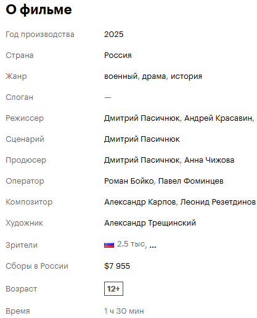257x318 pixels.
Task: Click the 2.5 тыс viewers count
Action: click(x=131, y=244)
